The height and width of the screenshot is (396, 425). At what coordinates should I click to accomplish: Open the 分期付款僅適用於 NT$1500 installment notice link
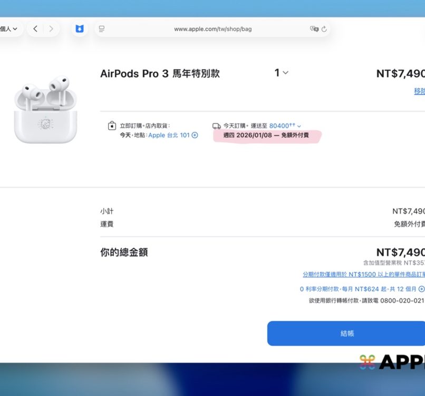click(363, 275)
